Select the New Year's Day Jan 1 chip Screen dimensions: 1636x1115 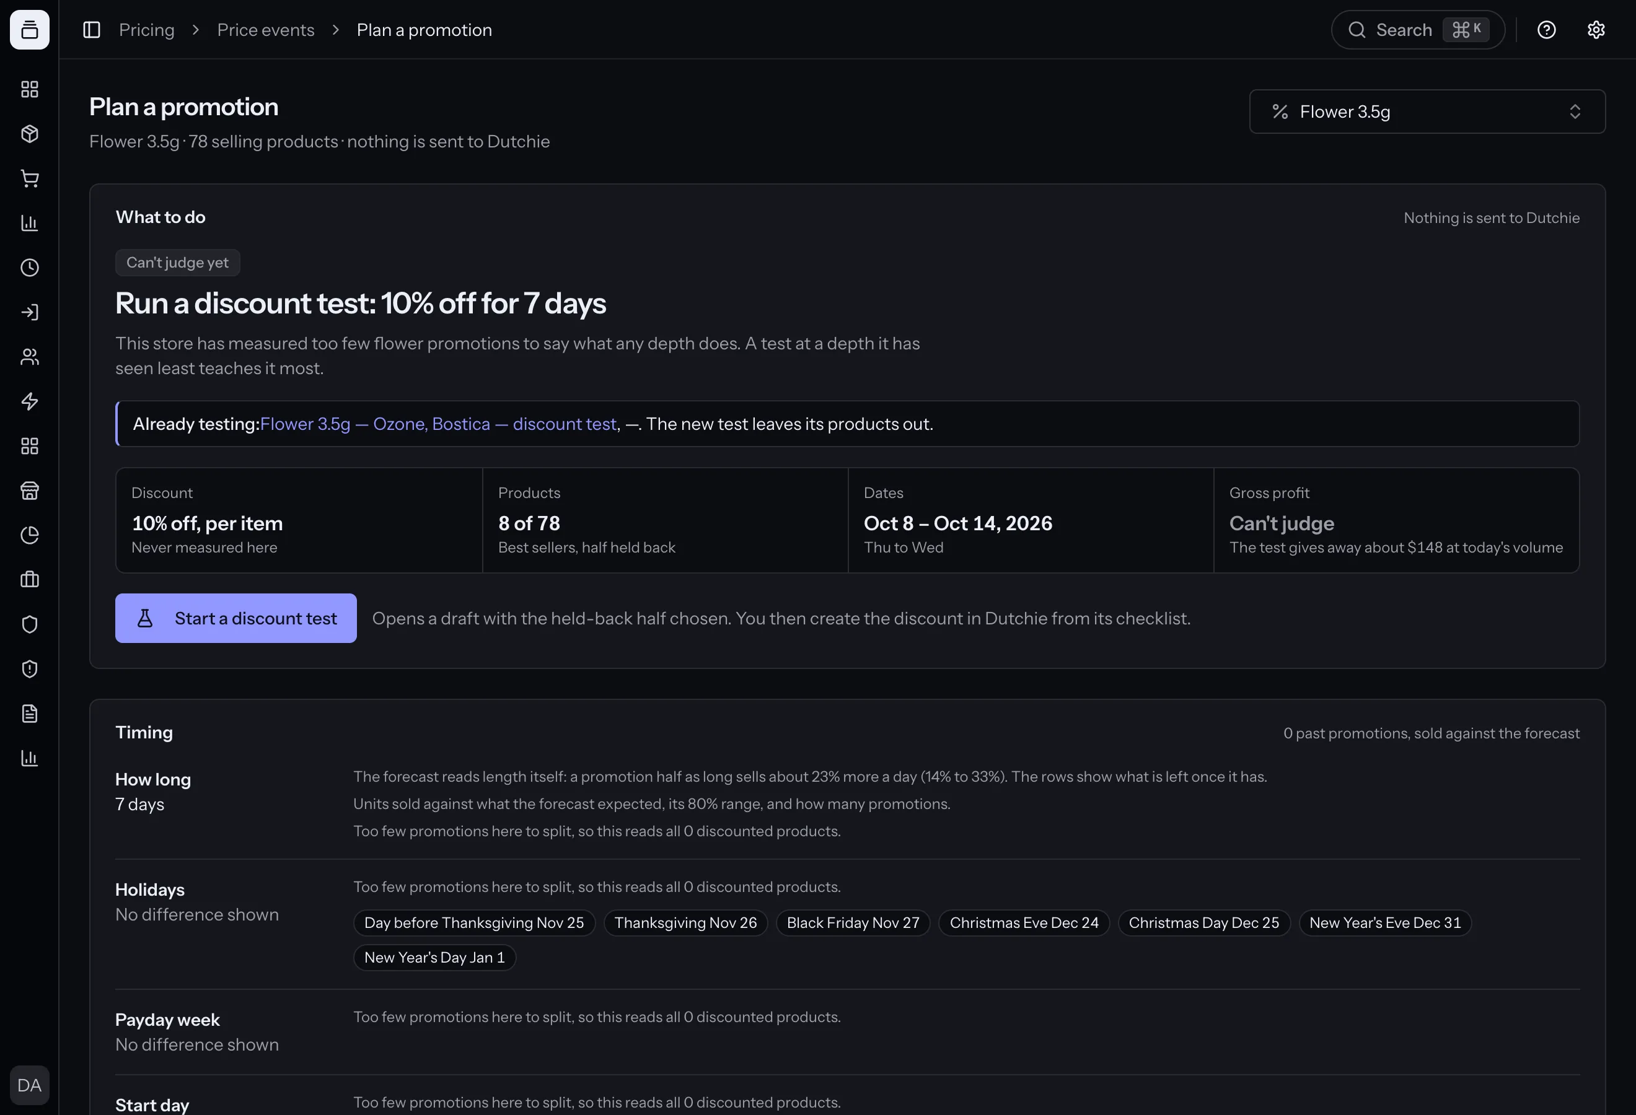click(x=434, y=958)
